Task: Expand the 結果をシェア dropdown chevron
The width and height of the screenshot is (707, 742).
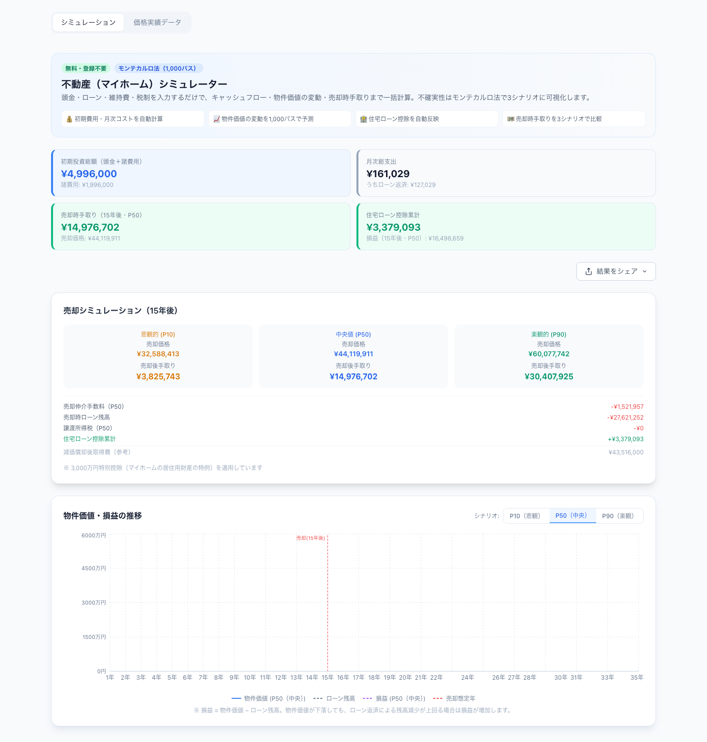Action: [645, 271]
